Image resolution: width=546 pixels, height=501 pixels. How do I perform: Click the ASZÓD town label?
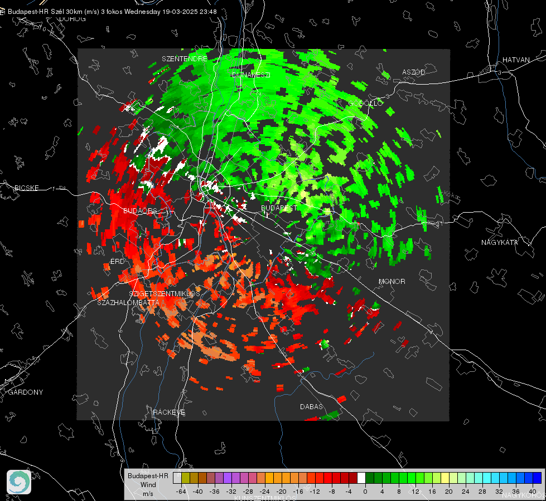tap(414, 72)
